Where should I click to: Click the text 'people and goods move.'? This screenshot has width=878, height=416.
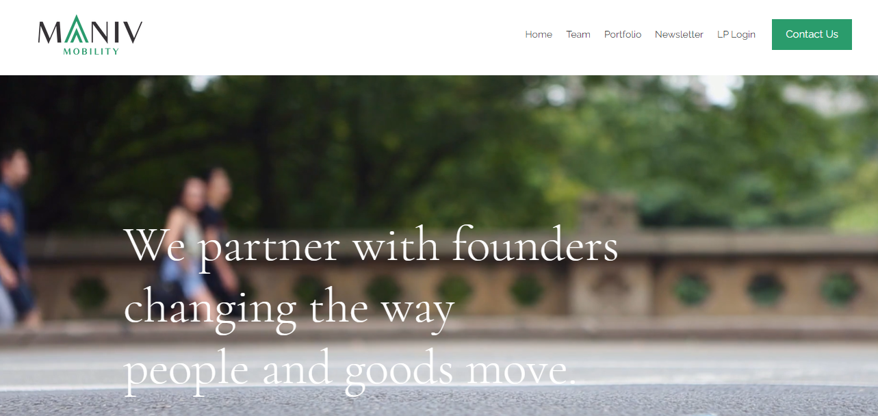pyautogui.click(x=350, y=372)
